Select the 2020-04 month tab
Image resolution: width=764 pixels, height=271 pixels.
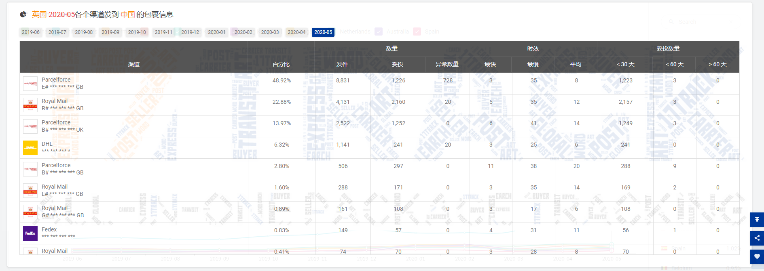296,32
